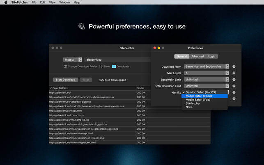Choose Mobile Safari (iPhone) identity option
Screen dimensions: 264x165
click(199, 96)
